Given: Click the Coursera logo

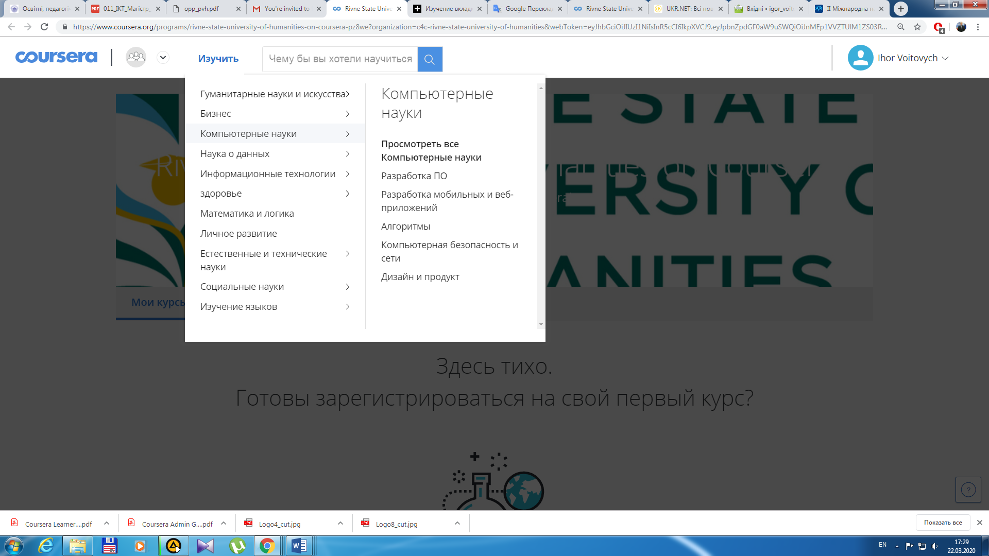Looking at the screenshot, I should (x=56, y=57).
